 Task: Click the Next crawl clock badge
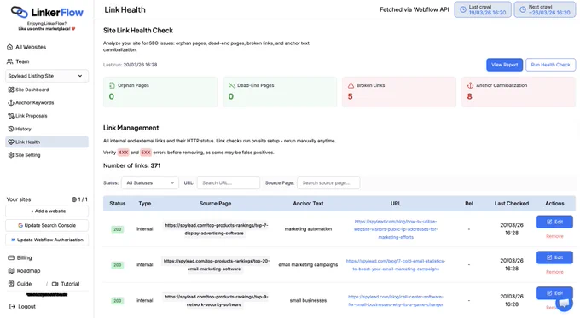click(x=545, y=9)
